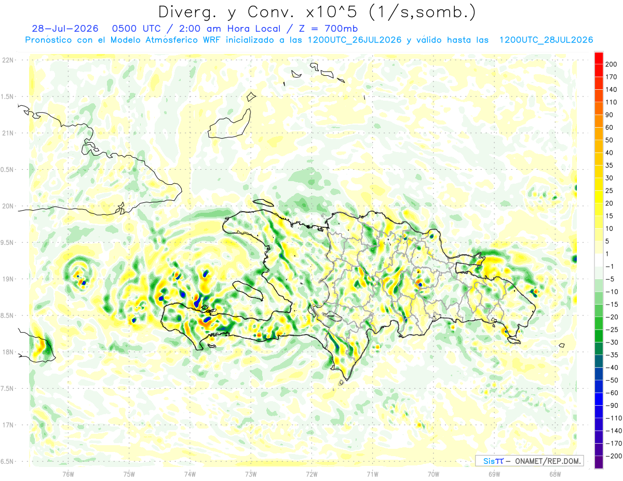Click the "SisTT" logo text
623x481 pixels.
(x=493, y=461)
